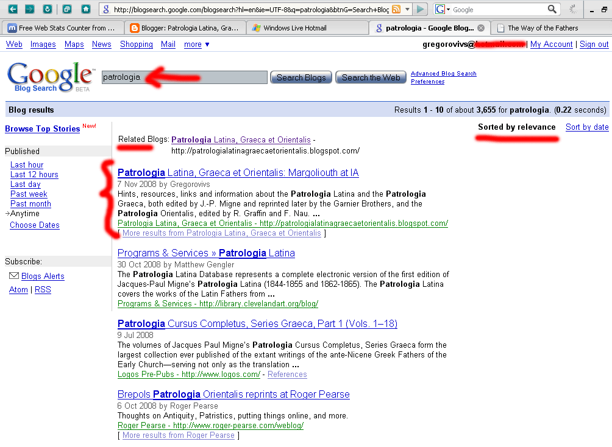The width and height of the screenshot is (612, 447).
Task: Open result 'Margoliouth at IA'
Action: [238, 172]
